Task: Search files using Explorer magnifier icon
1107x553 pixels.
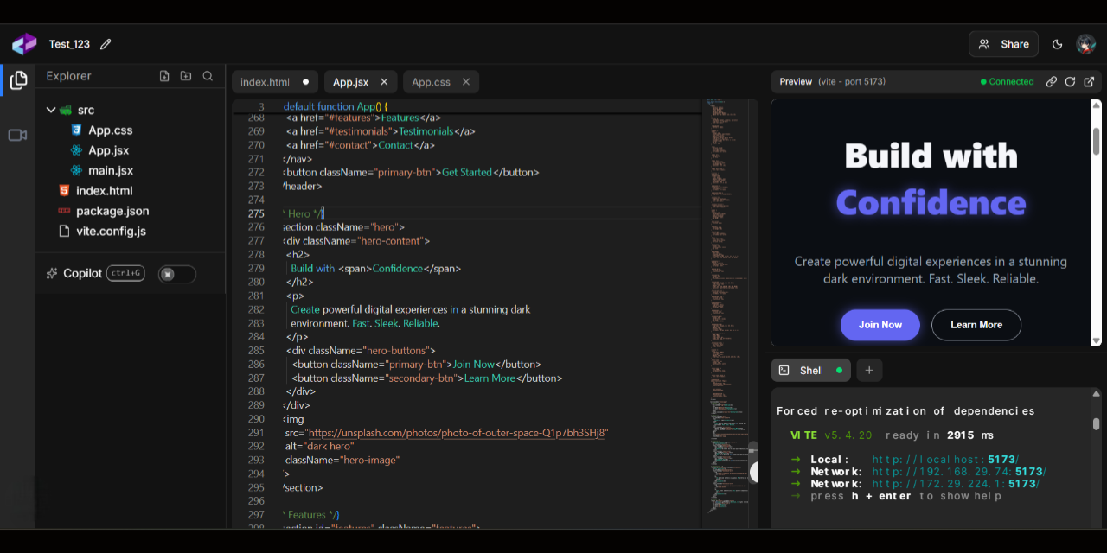Action: pos(208,76)
